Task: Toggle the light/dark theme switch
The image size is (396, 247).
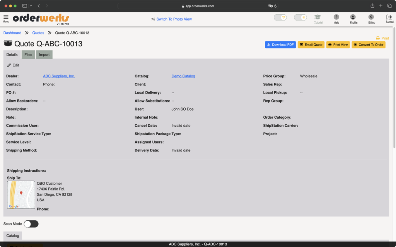Action: (300, 17)
